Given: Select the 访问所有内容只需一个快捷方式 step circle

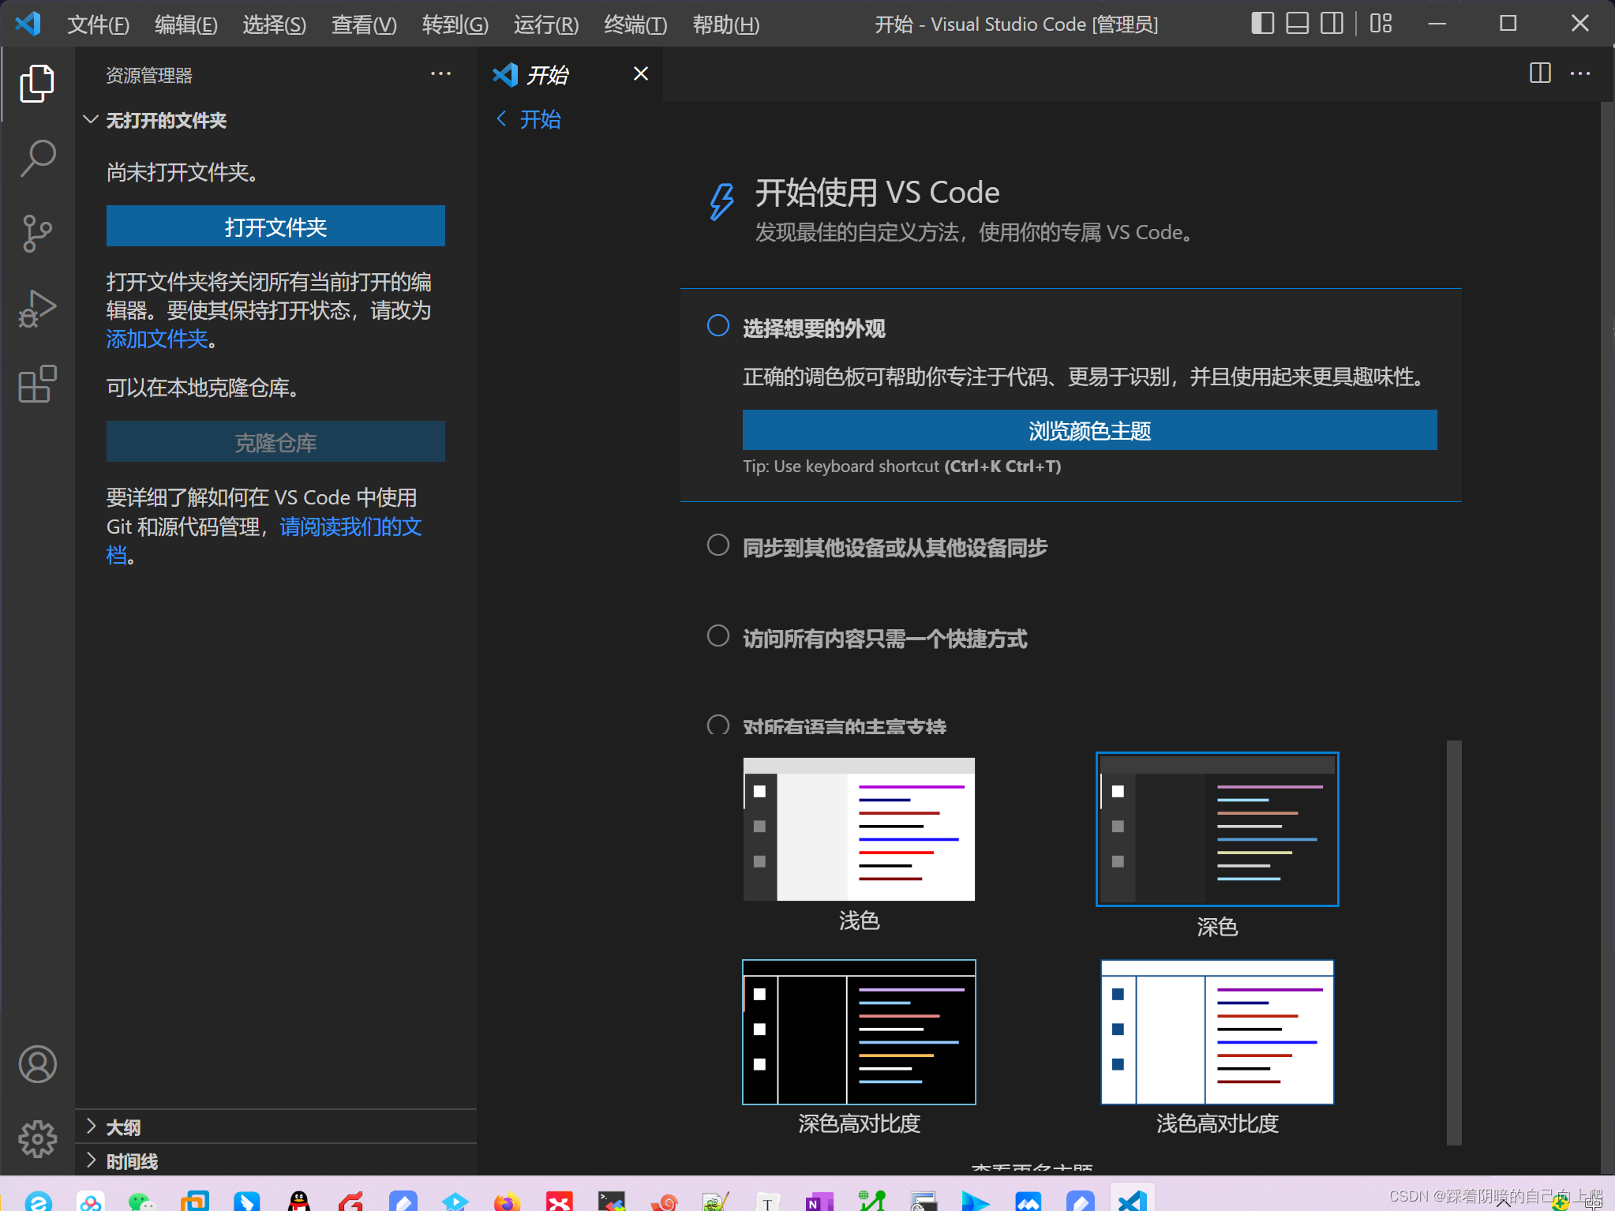Looking at the screenshot, I should point(718,636).
